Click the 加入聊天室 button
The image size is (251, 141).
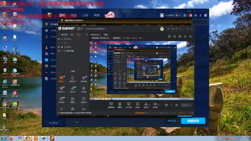point(54,123)
